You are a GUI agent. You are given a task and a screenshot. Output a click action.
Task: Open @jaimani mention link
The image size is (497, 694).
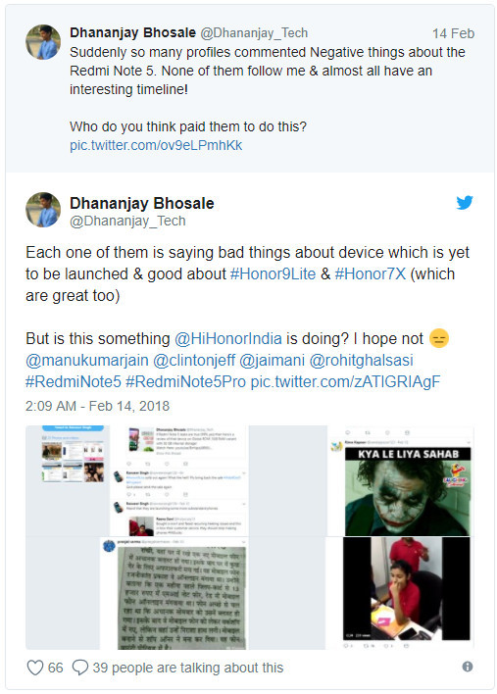tap(273, 361)
